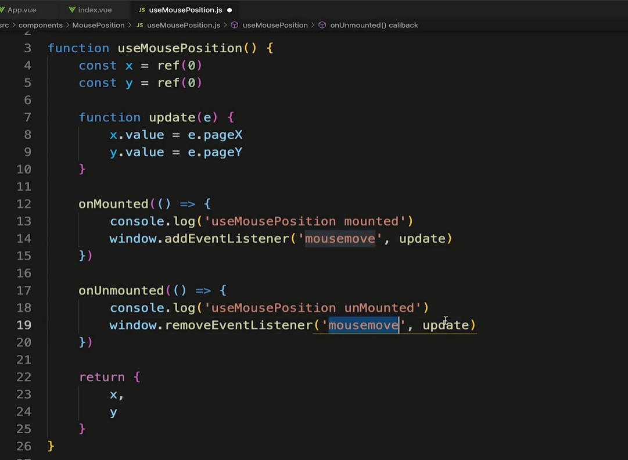Click 'return' keyword on line 22

pyautogui.click(x=102, y=377)
